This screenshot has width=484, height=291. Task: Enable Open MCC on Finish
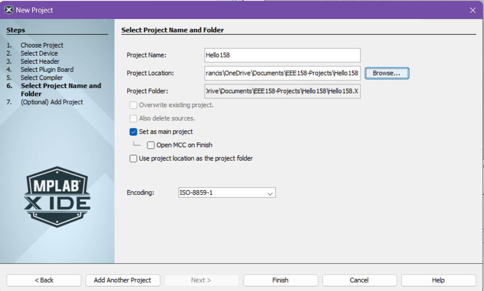click(150, 145)
